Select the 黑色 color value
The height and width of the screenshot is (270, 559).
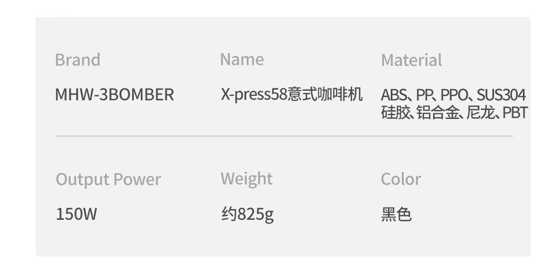click(x=396, y=214)
